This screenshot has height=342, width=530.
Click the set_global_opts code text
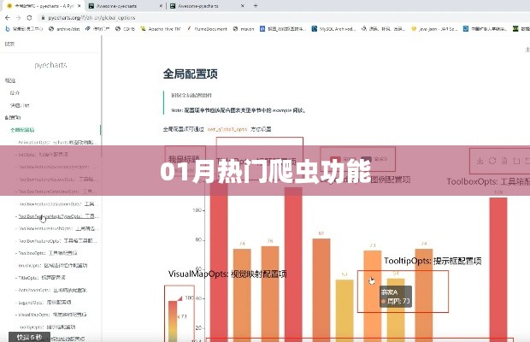[227, 129]
